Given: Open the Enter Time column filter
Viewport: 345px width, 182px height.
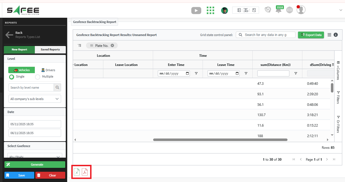Looking at the screenshot, I should pos(196,73).
